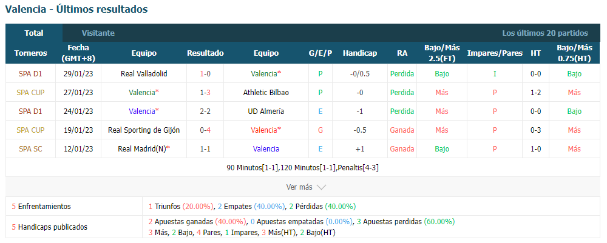
Task: Select the Total tab
Action: [x=34, y=33]
